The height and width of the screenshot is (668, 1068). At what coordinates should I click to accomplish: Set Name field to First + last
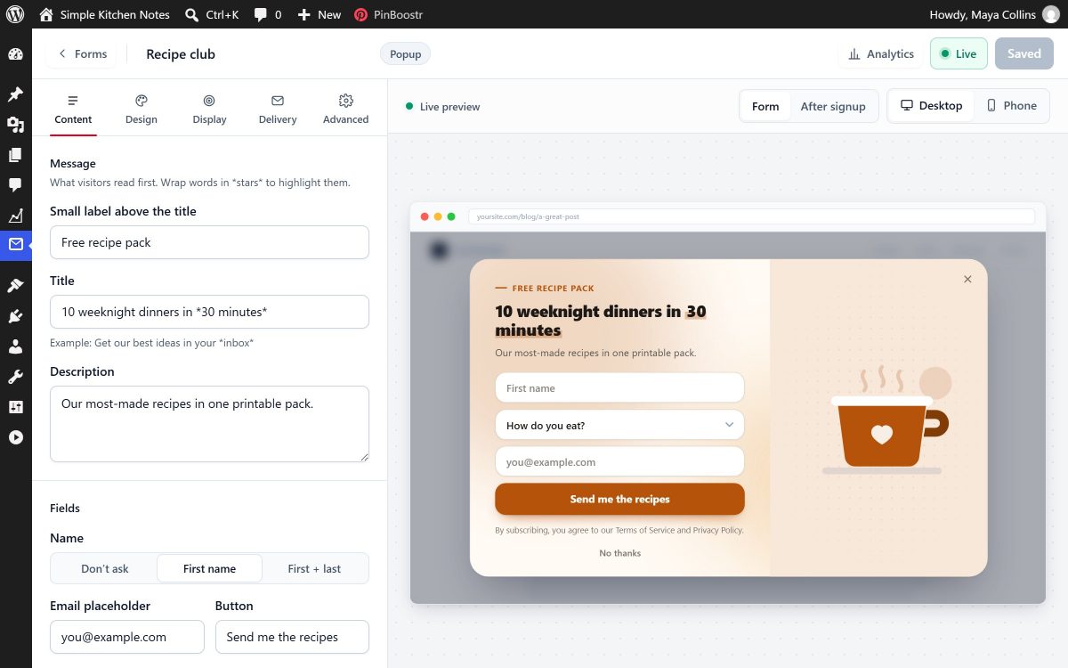click(x=314, y=568)
